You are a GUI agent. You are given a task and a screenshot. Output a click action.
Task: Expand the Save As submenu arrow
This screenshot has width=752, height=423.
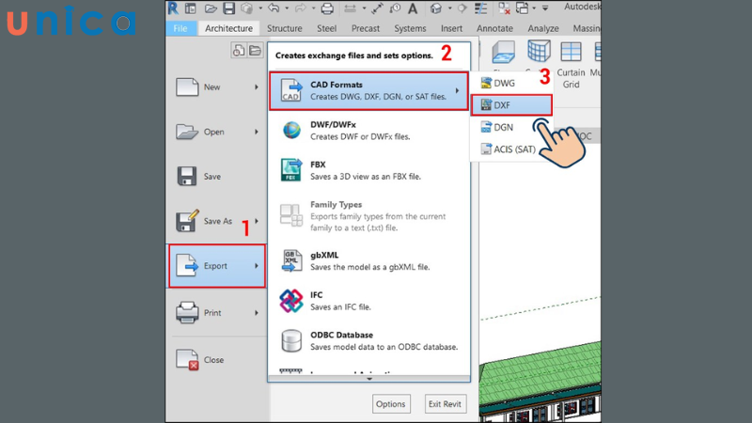click(257, 221)
